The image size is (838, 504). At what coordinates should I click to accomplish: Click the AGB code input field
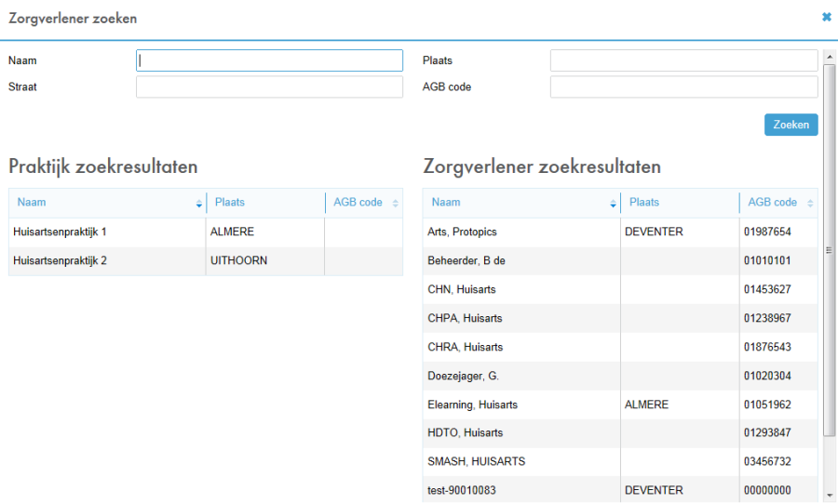click(683, 87)
